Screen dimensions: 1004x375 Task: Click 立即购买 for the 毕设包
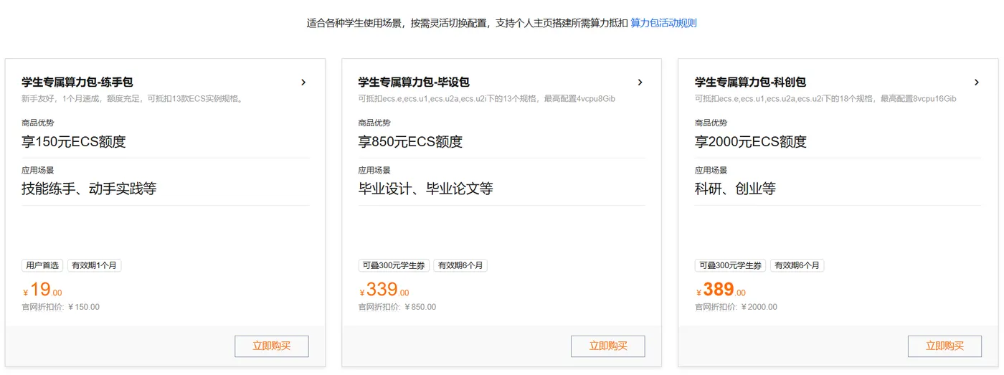click(x=608, y=346)
